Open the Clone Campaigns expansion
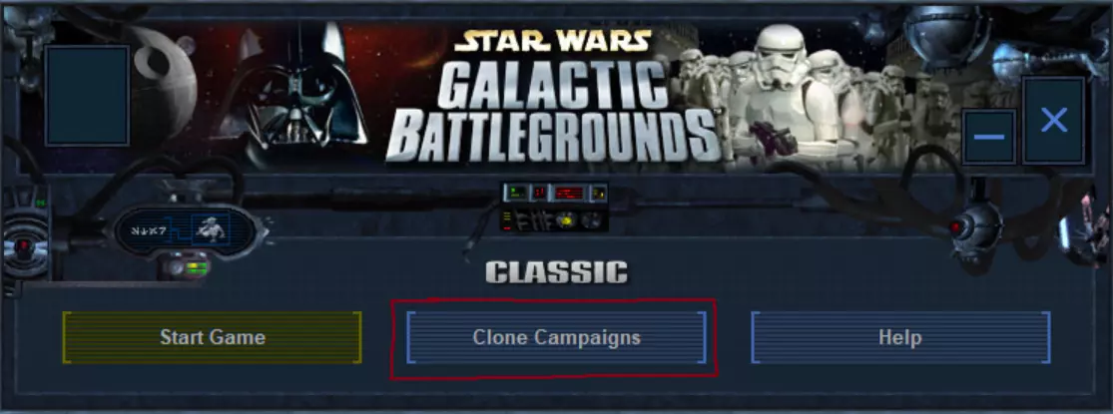1113x414 pixels. tap(557, 337)
